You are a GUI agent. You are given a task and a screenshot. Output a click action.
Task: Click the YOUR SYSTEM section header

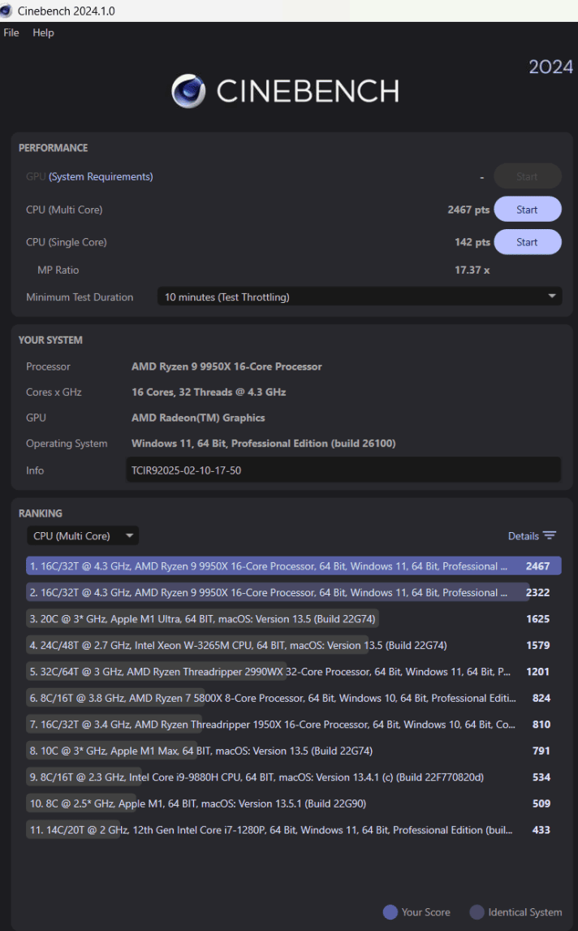(50, 340)
